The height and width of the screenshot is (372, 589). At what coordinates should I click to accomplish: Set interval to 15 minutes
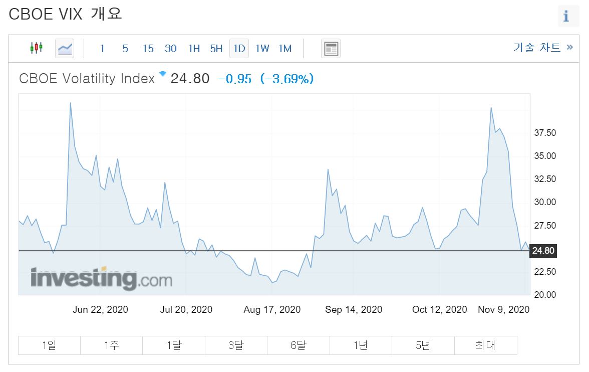pos(148,49)
